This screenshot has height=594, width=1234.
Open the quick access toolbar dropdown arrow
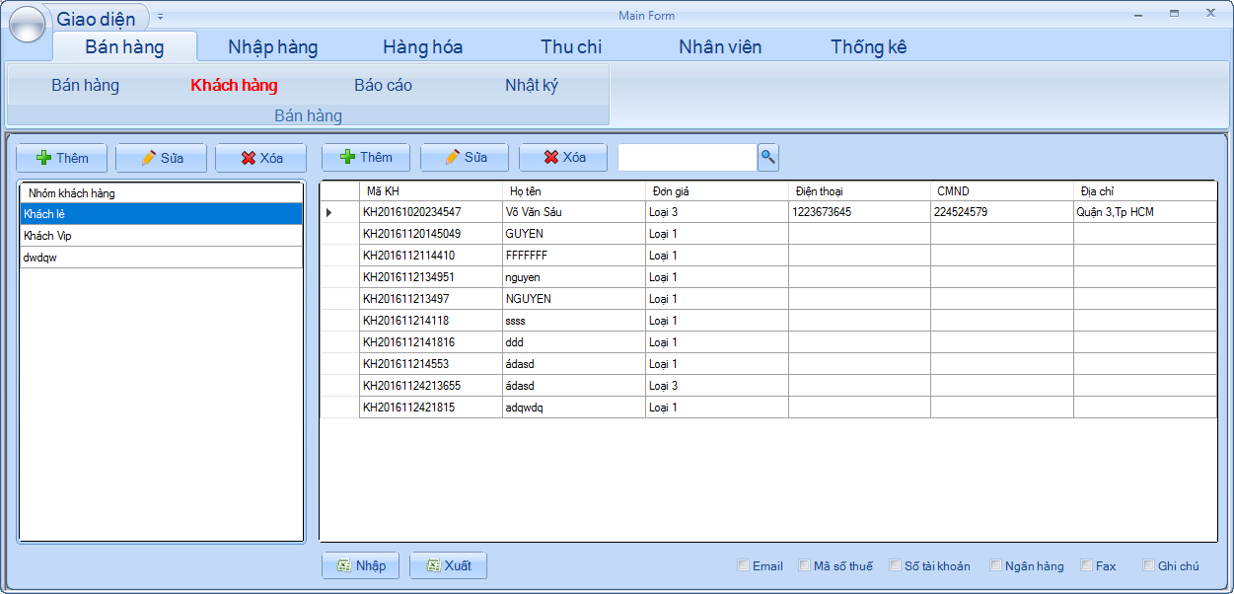(161, 17)
